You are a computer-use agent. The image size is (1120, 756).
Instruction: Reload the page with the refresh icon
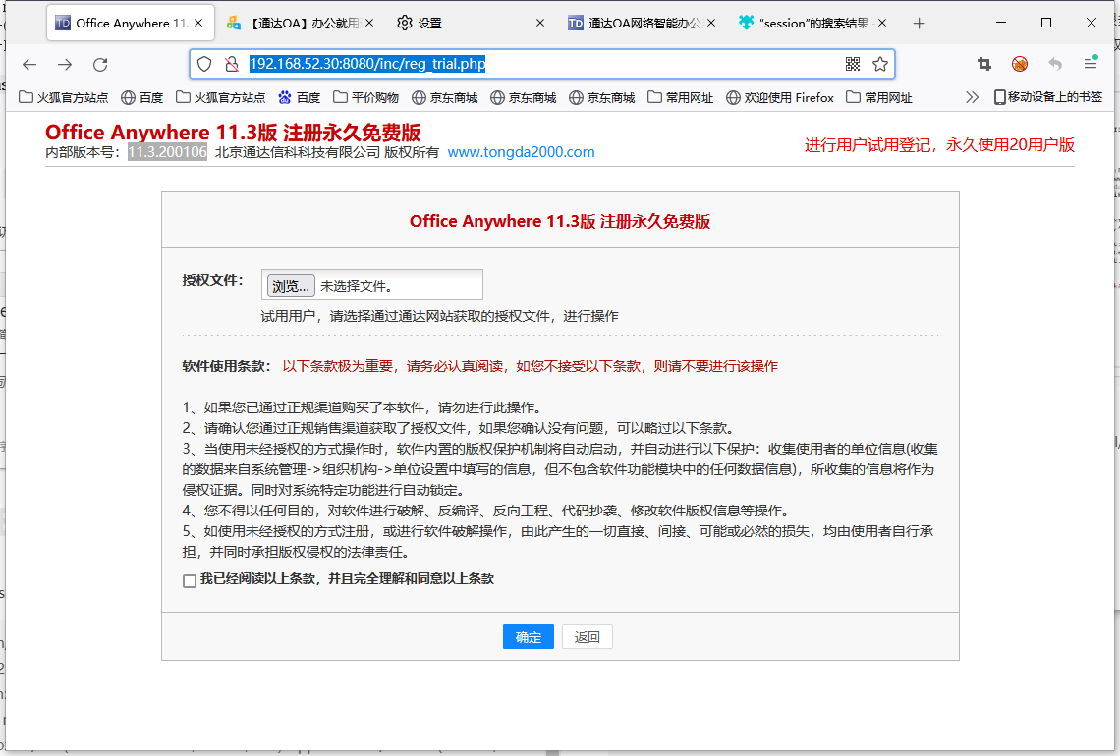(100, 64)
